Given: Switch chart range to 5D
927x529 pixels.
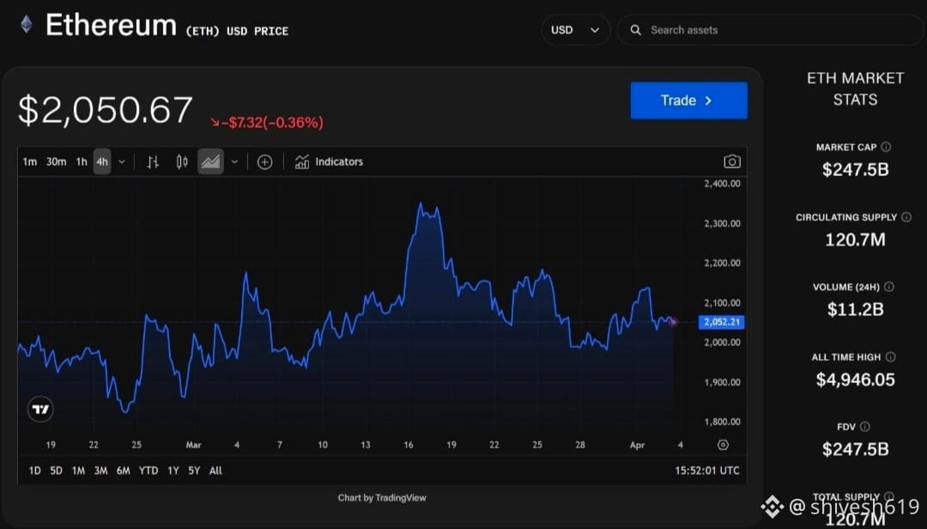Looking at the screenshot, I should 56,471.
